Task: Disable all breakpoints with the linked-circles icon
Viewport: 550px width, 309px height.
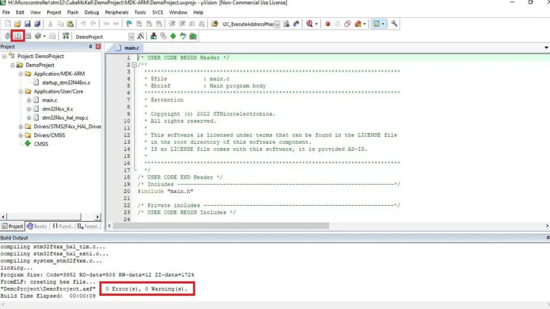Action: [x=348, y=24]
